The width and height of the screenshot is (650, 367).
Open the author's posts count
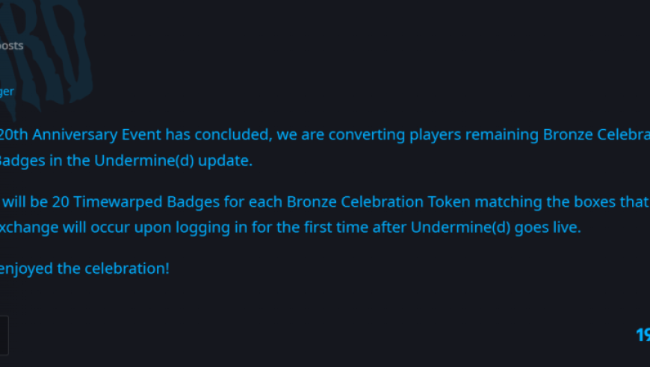(x=12, y=46)
